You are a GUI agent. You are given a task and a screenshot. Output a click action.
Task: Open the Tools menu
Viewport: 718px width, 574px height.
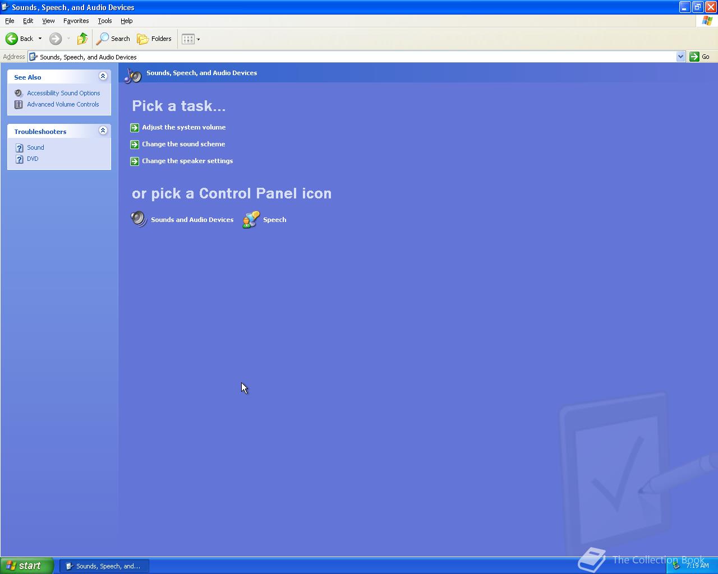(x=105, y=21)
